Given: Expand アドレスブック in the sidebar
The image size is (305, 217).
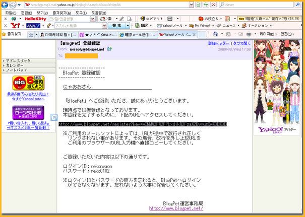Looking at the screenshot, I should [29, 61].
